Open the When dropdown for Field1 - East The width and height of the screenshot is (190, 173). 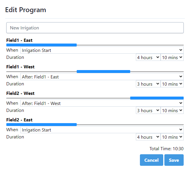[102, 50]
